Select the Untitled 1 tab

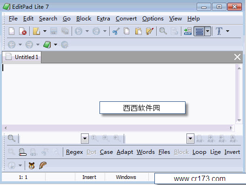22,57
